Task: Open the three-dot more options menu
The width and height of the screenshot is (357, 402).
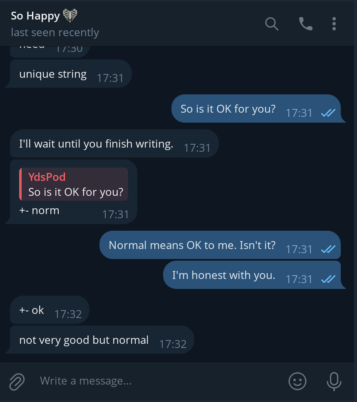Action: pos(334,24)
